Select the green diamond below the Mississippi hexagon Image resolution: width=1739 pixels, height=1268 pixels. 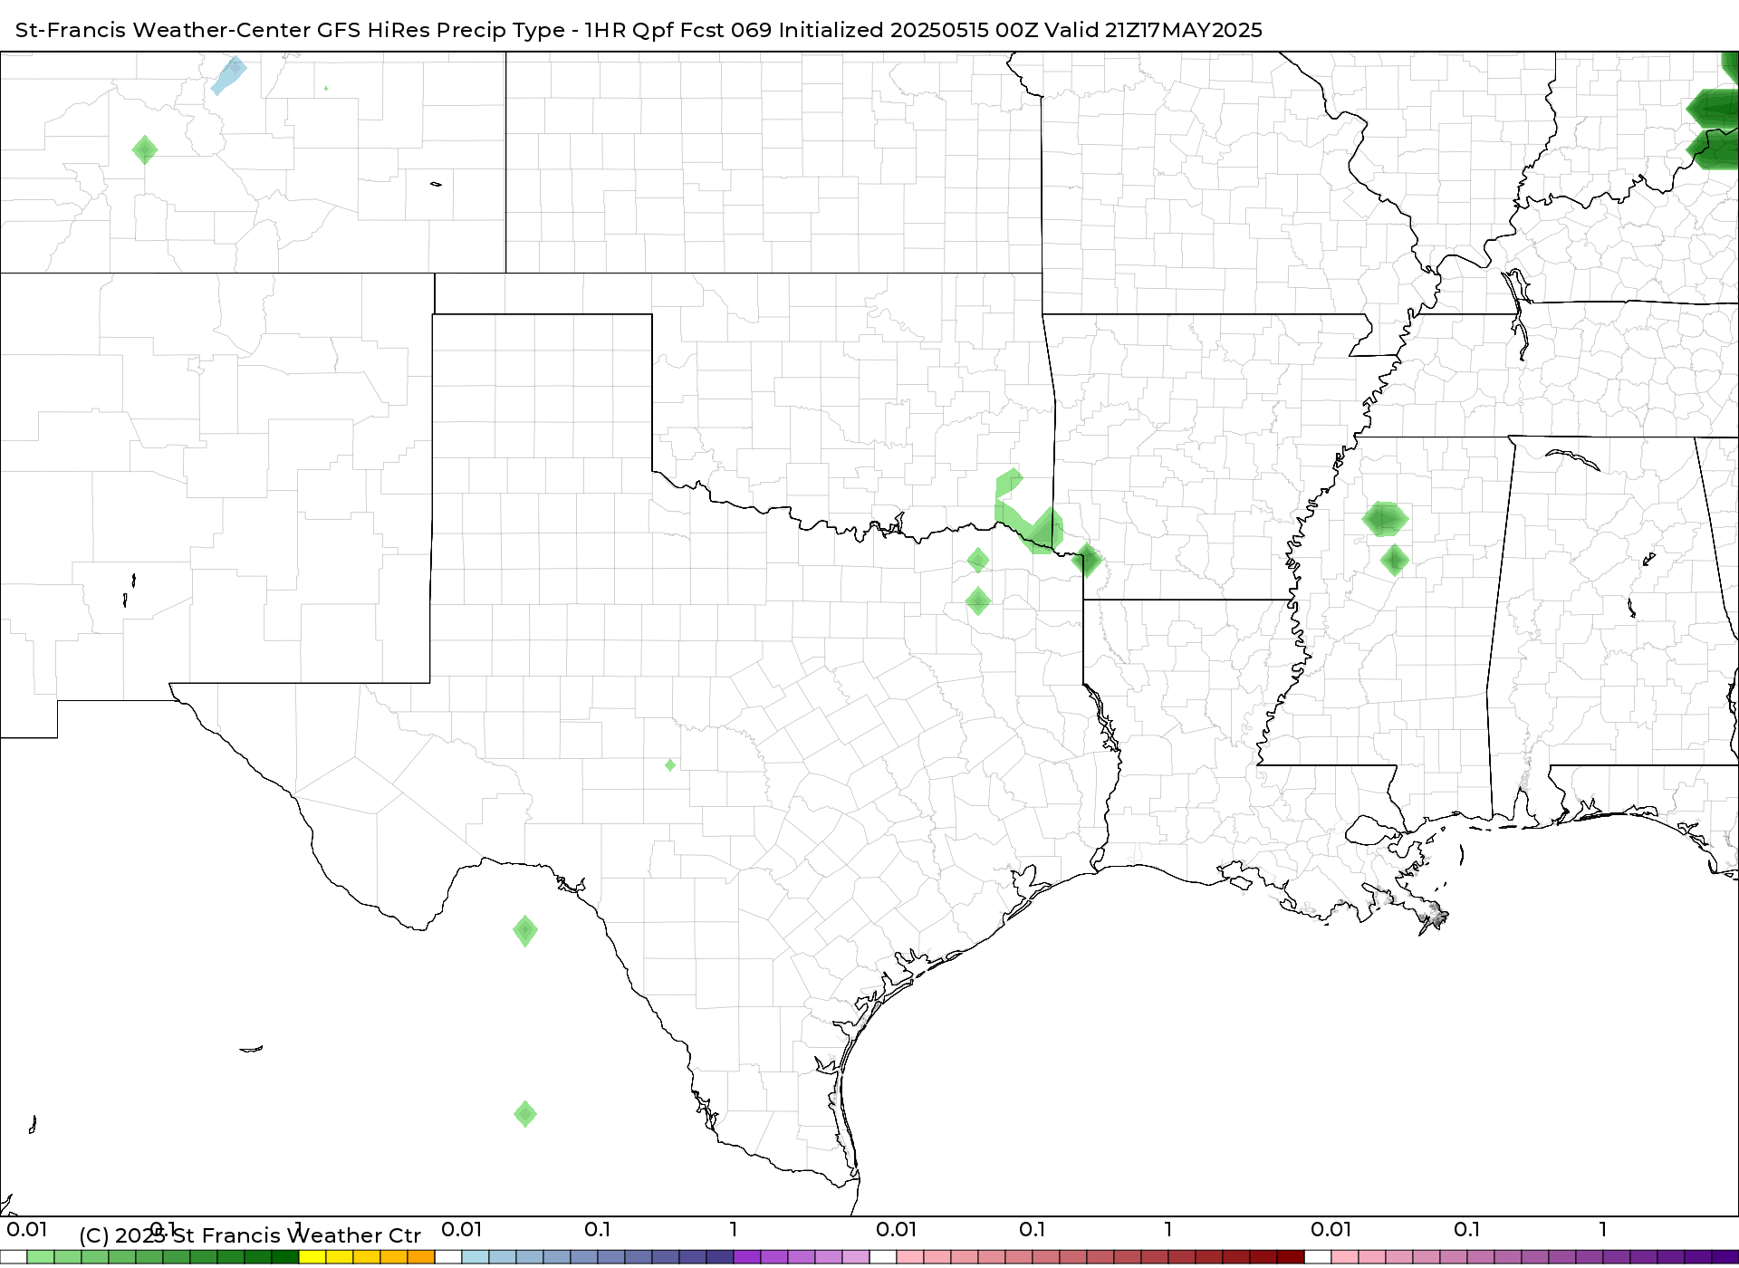(1395, 560)
